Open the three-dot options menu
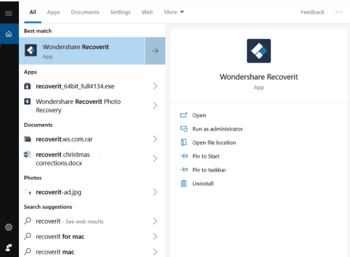The height and width of the screenshot is (257, 350). (339, 12)
